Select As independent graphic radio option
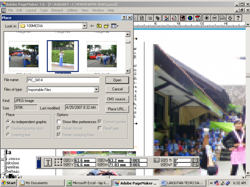 coord(8,122)
